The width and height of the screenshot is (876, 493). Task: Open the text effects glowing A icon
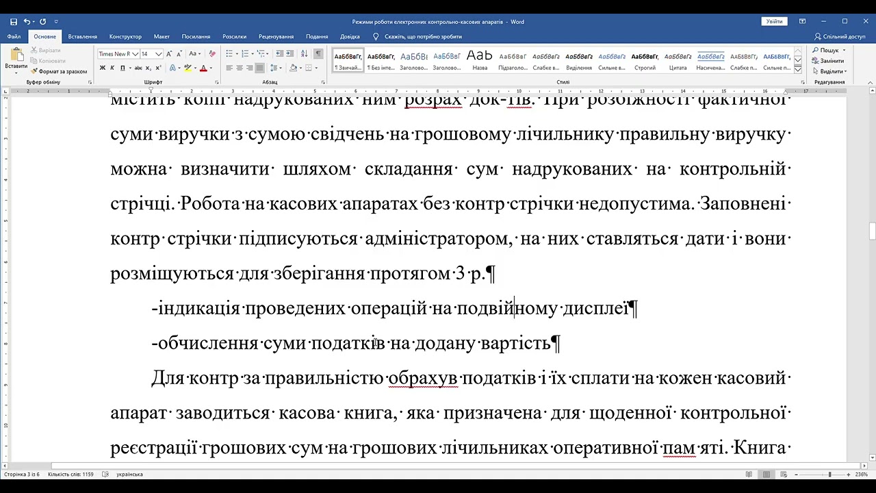point(172,68)
